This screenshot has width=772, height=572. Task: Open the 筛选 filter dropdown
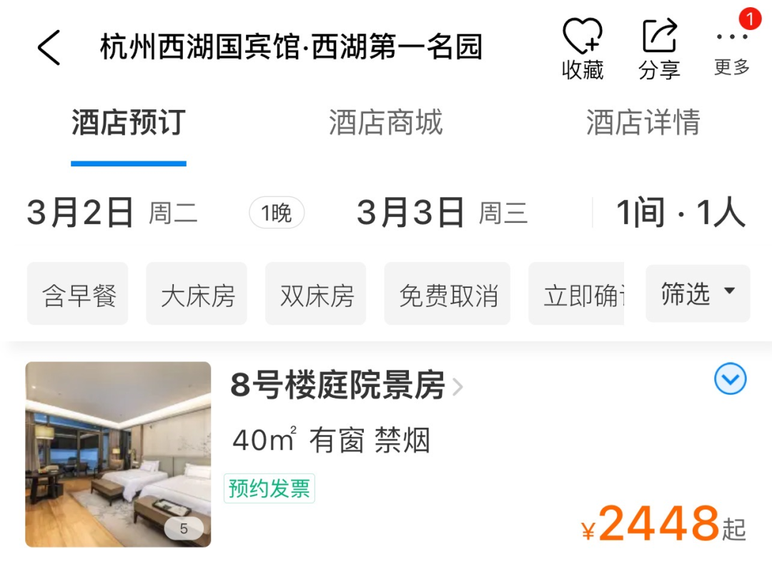coord(698,293)
